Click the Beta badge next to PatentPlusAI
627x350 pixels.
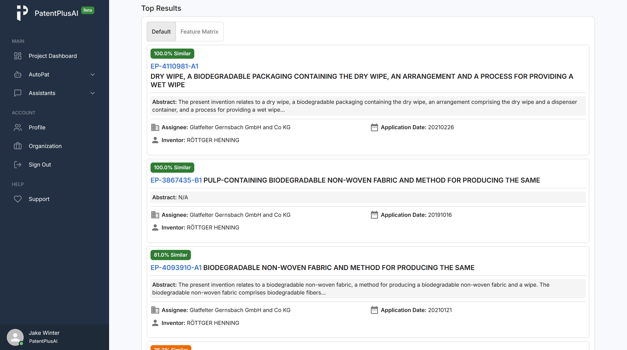point(88,10)
